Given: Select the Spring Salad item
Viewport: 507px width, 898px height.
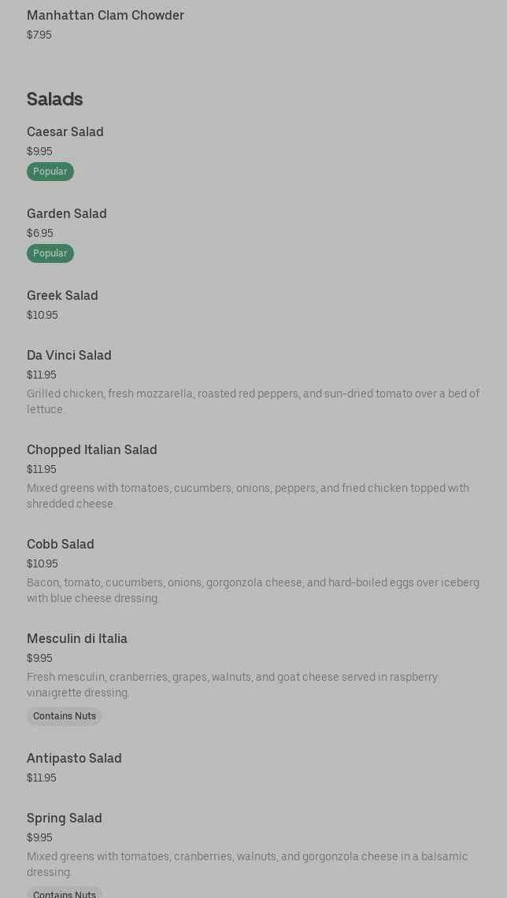Looking at the screenshot, I should click(65, 819).
